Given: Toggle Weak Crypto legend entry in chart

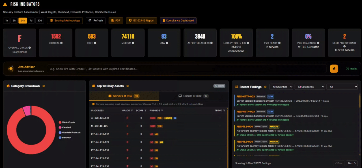Looking at the screenshot, I should (x=68, y=122).
